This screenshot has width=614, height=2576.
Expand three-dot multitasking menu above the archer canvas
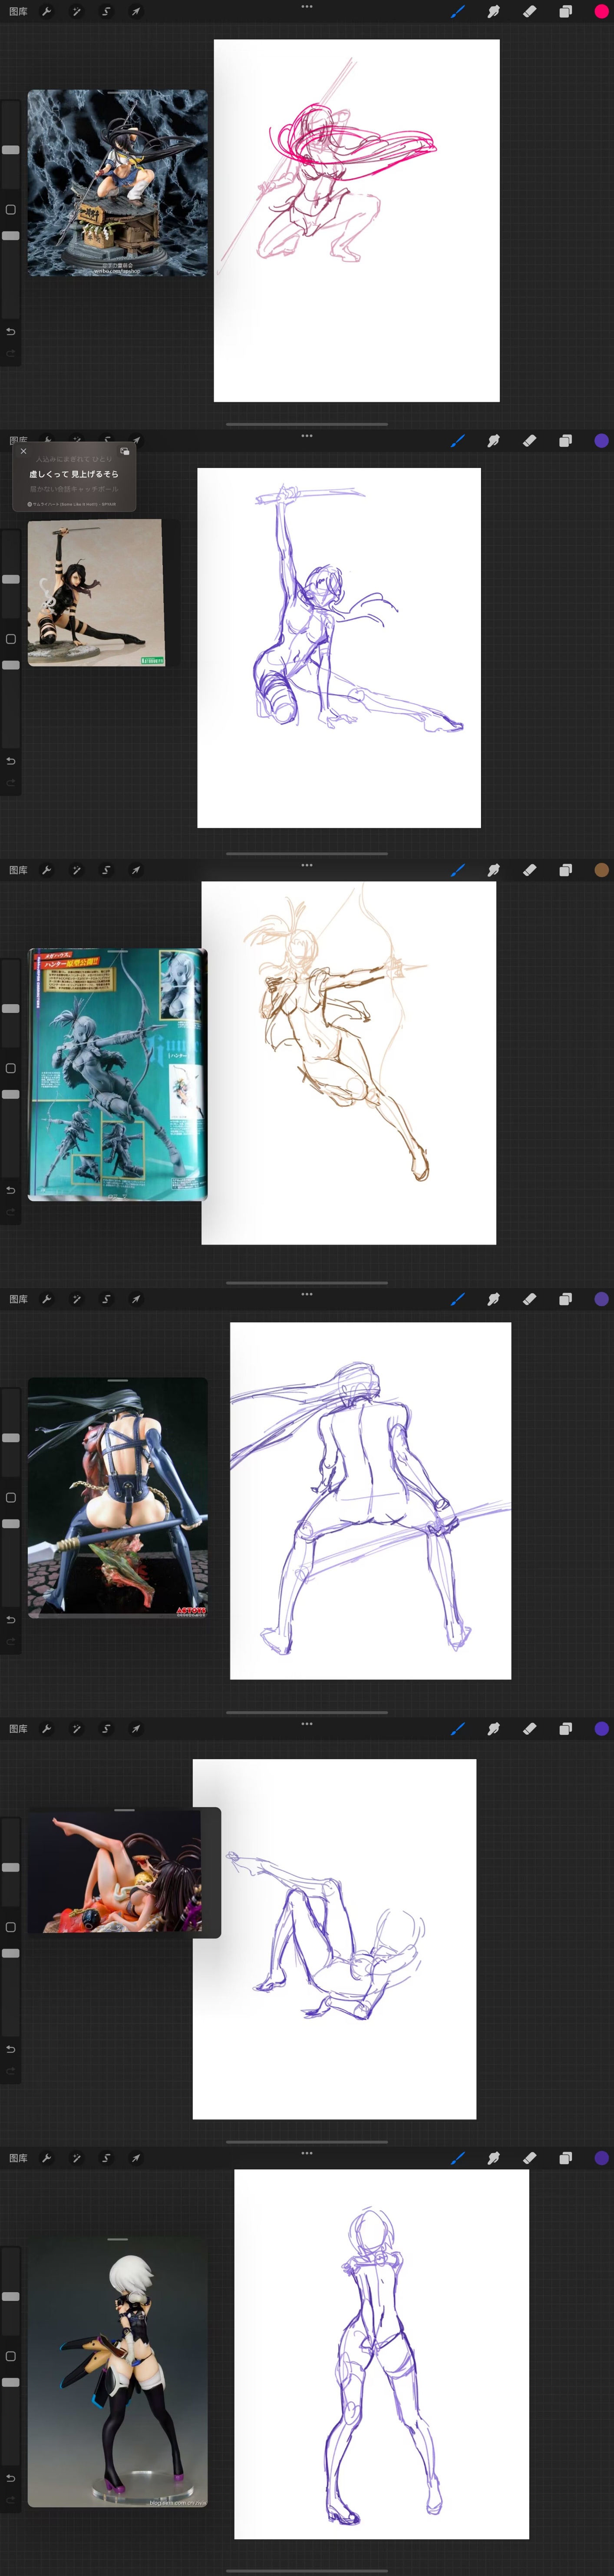coord(307,865)
